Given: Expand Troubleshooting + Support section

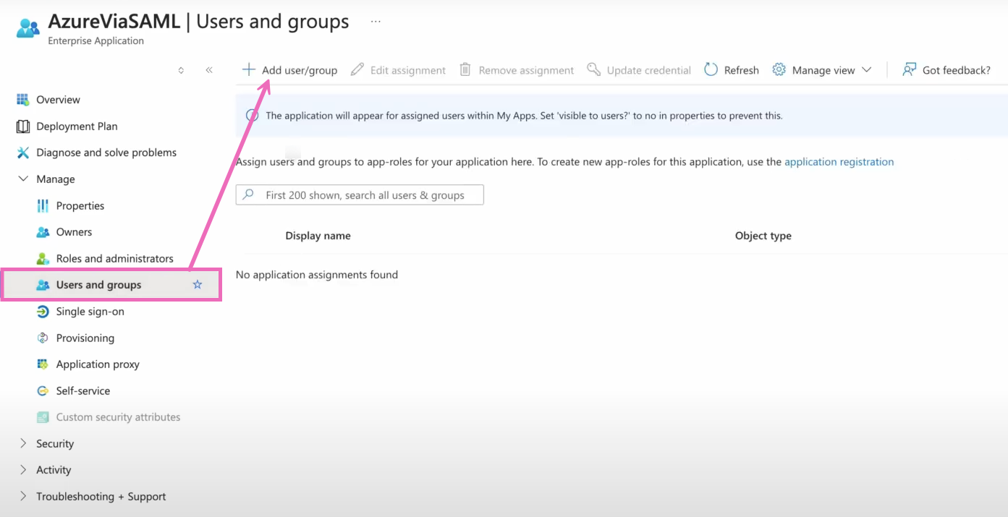Looking at the screenshot, I should pyautogui.click(x=22, y=496).
